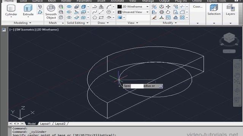Click the Copy tool in Modify panel
This screenshot has width=243, height=136.
click(x=175, y=7)
